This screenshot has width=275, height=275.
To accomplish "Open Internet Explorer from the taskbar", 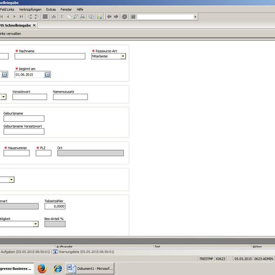I will 58,269.
